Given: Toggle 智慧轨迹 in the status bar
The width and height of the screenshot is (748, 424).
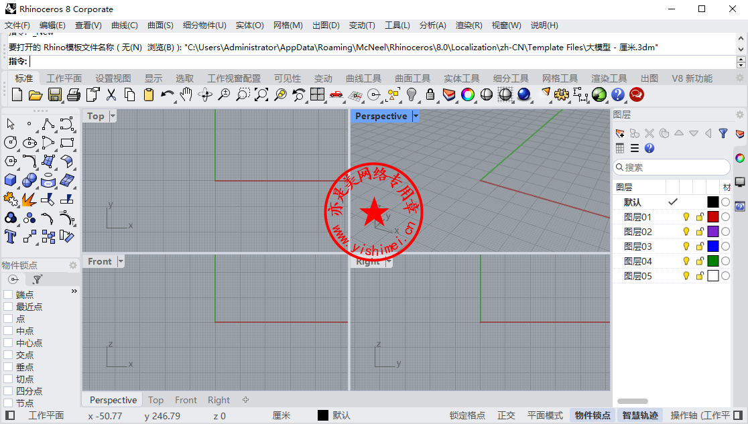Looking at the screenshot, I should [x=640, y=415].
